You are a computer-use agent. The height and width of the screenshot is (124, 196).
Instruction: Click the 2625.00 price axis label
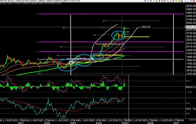click(191, 37)
